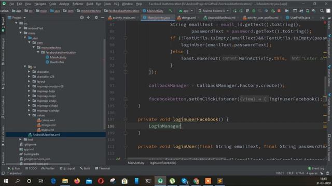Open the Project view mode dropdown
332x186 pixels.
17,18
